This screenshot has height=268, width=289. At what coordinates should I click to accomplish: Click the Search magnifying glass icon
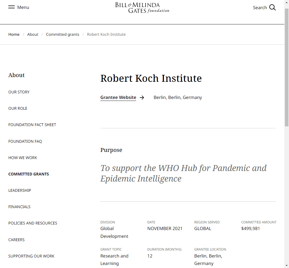point(272,7)
